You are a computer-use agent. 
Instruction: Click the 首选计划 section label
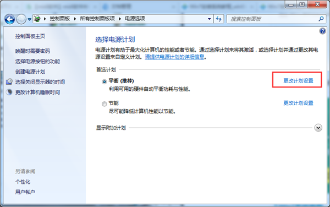106,69
